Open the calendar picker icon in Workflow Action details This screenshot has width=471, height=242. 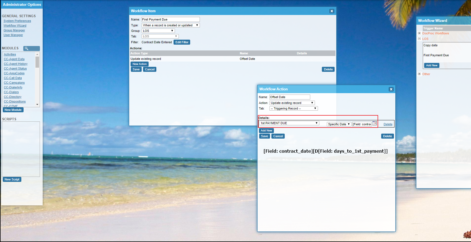point(375,124)
